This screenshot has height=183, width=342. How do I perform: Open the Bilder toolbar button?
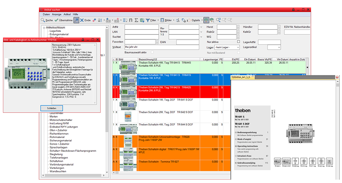click(x=166, y=20)
